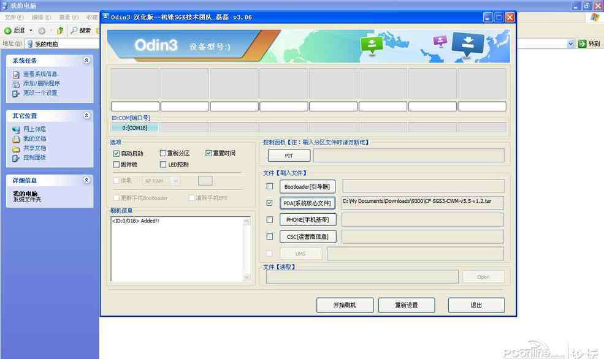Click the Bootloader[引导器] button
Viewport: 604px width, 359px height.
(x=307, y=187)
